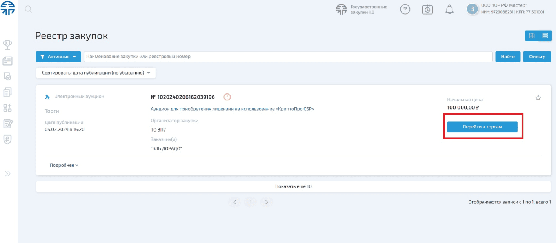Add the auction to favorites with star

click(538, 98)
